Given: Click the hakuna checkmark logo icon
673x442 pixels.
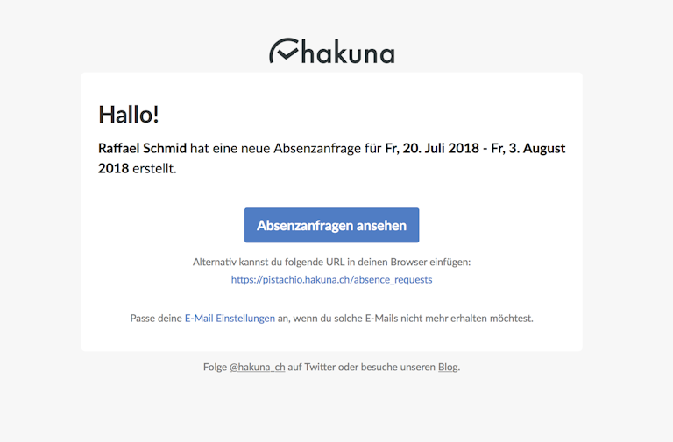Looking at the screenshot, I should click(x=284, y=51).
